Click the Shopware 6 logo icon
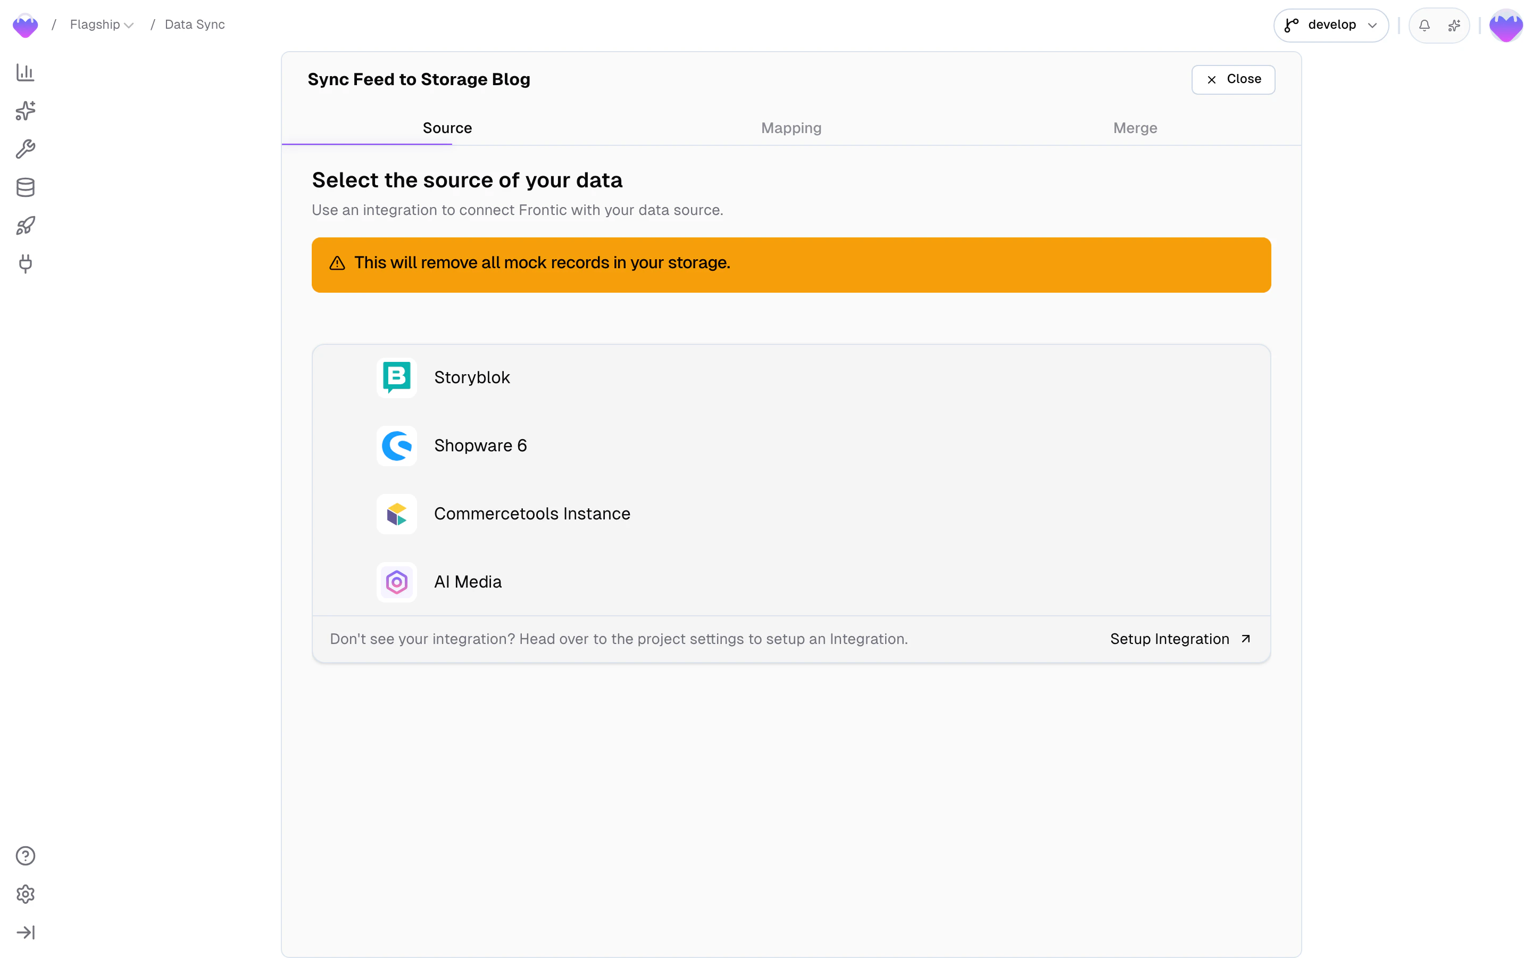This screenshot has height=958, width=1532. pyautogui.click(x=397, y=446)
